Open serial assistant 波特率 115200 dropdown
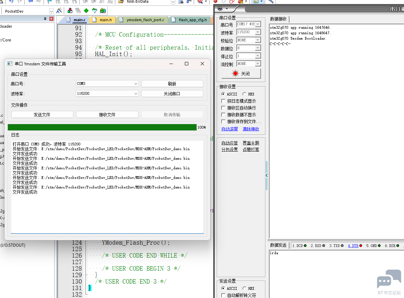This screenshot has width=404, height=298. (x=258, y=32)
